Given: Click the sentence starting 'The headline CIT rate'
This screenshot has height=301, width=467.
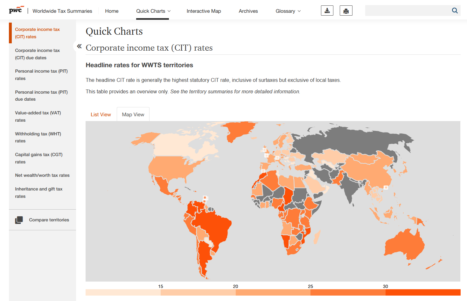Looking at the screenshot, I should point(213,80).
